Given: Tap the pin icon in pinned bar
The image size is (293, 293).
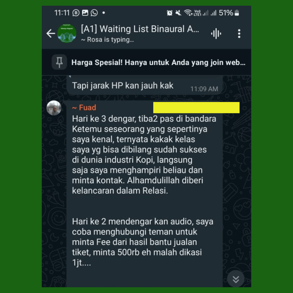Looking at the screenshot, I should [59, 62].
